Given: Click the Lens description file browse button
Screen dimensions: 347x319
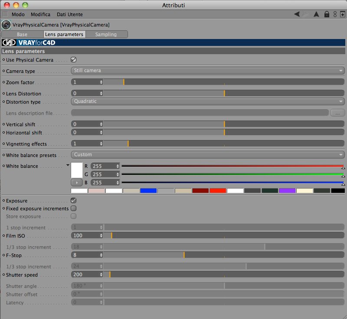Looking at the screenshot, I should (x=337, y=113).
